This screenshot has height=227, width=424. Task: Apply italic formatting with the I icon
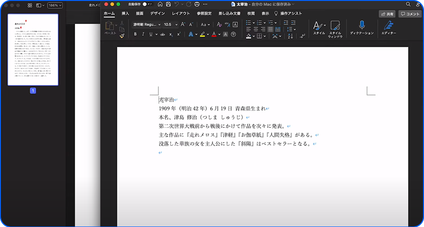(143, 34)
